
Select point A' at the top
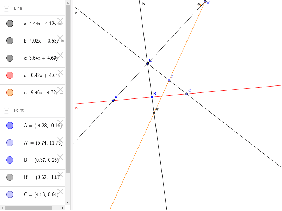(205, 2)
